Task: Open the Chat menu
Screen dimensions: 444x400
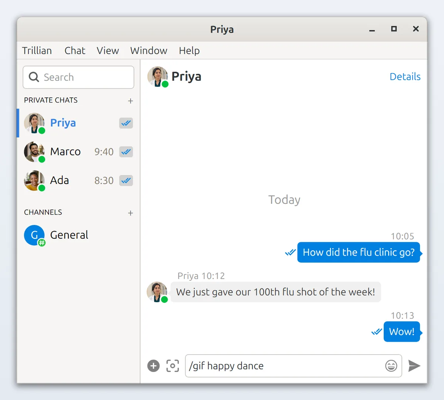Action: [x=75, y=51]
